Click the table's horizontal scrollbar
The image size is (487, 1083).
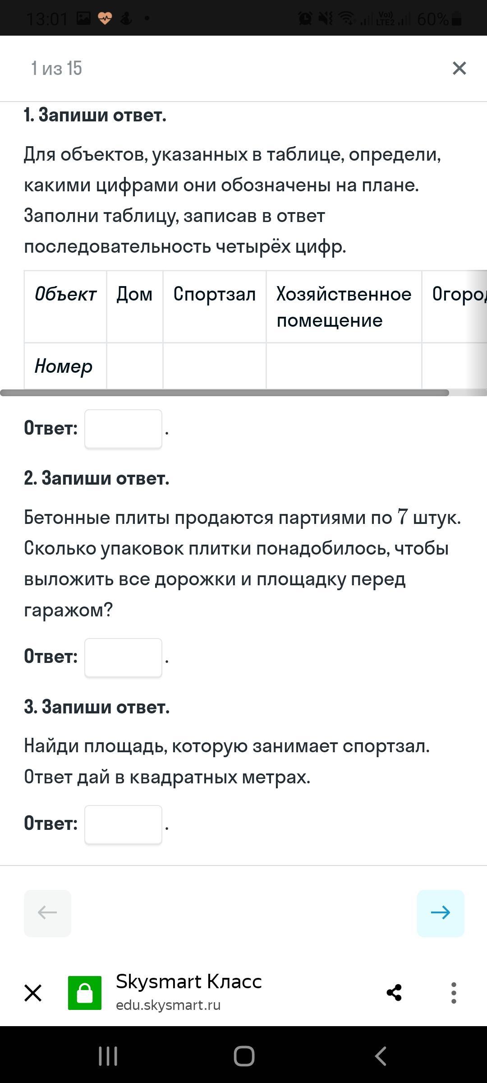pyautogui.click(x=225, y=393)
